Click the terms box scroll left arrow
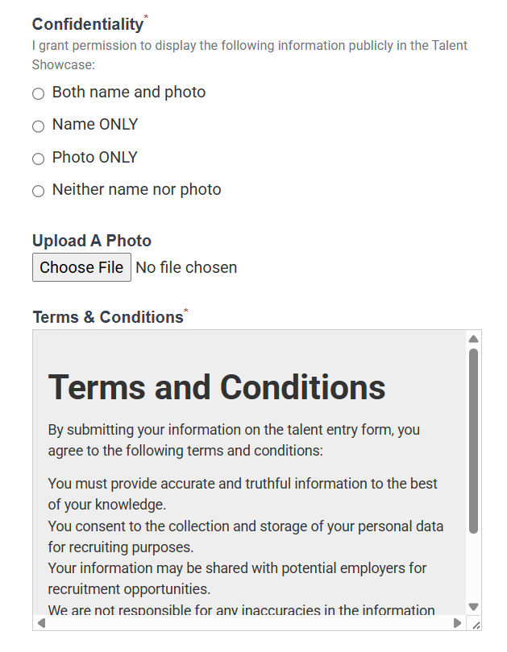The image size is (507, 652). [42, 623]
